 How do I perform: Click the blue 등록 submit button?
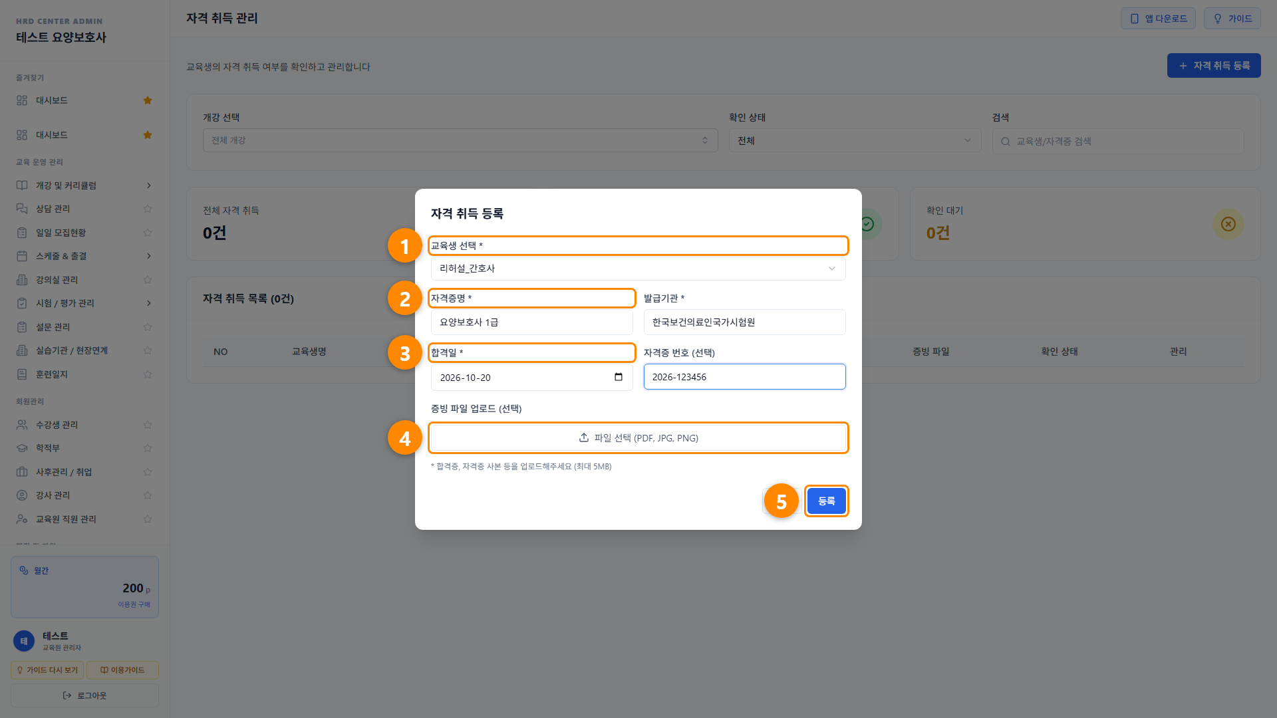(827, 501)
